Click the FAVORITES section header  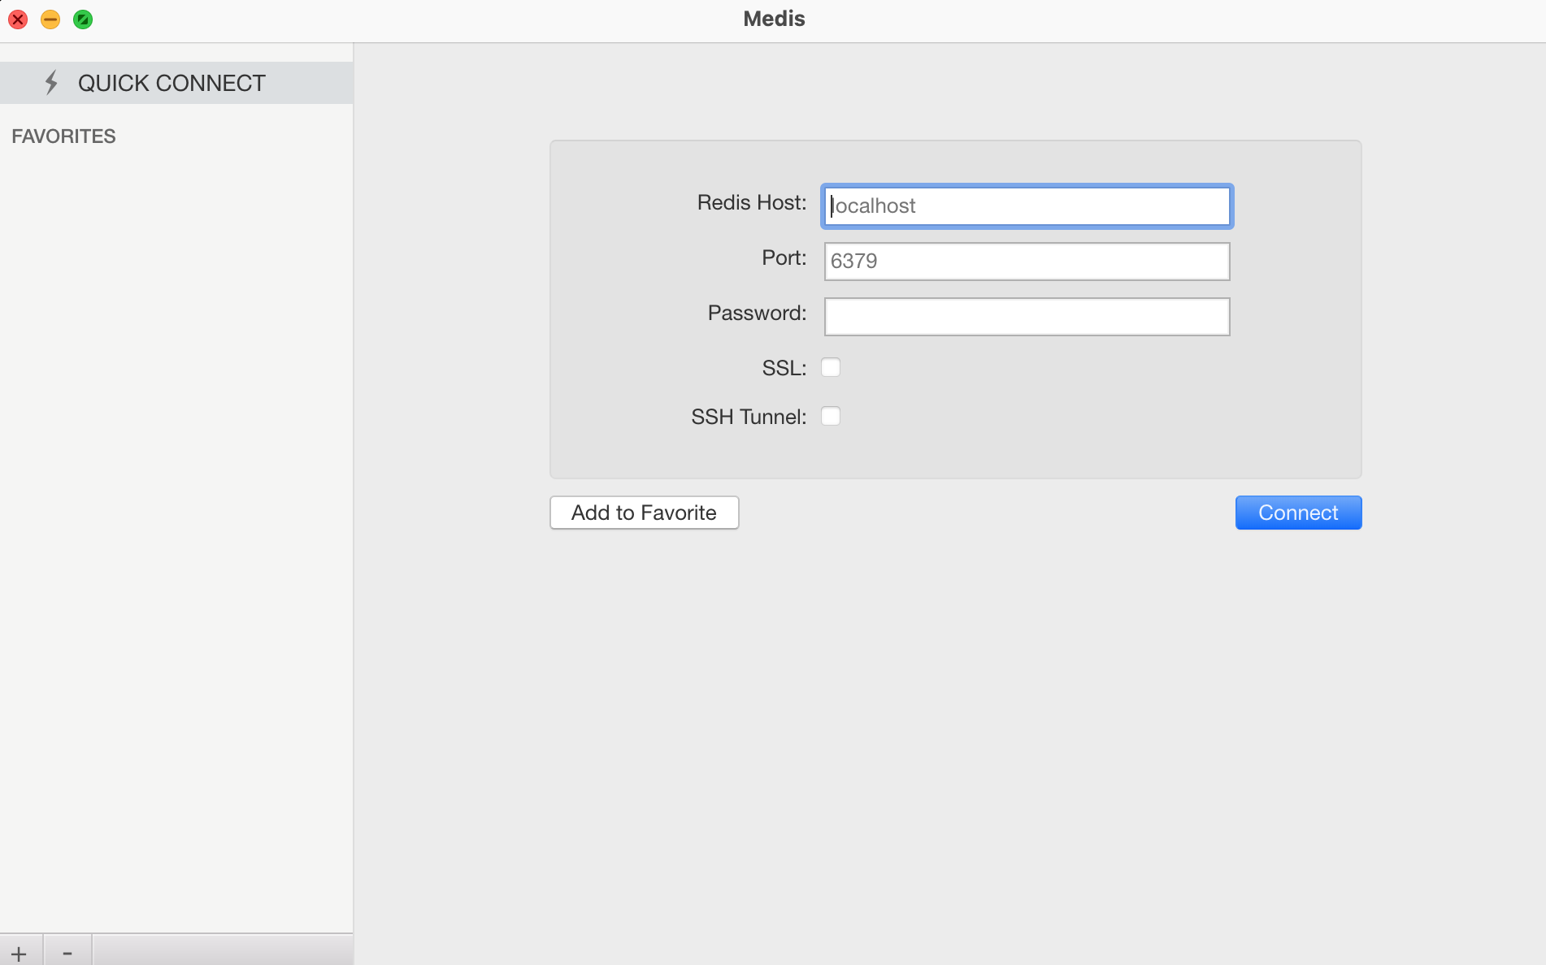point(63,136)
